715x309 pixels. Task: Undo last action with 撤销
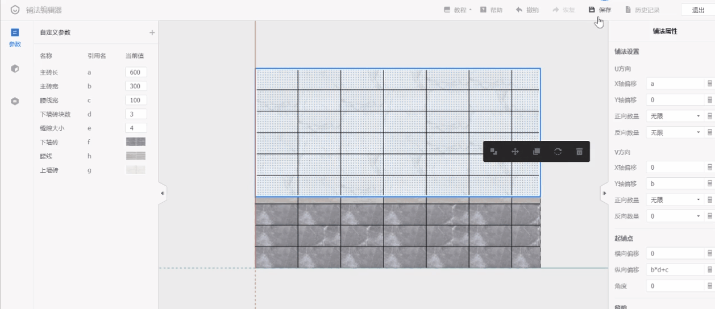click(527, 10)
